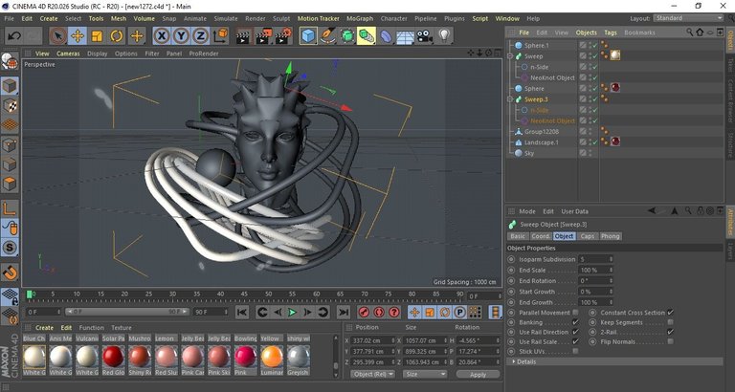Select the orange Luminar material swatch
Viewport: 735px width, 392px height.
coord(272,357)
